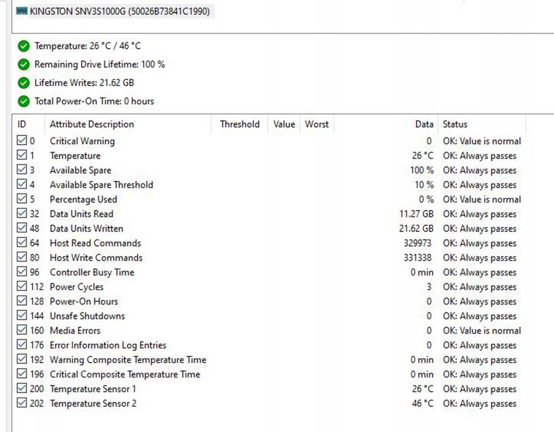Select the Host Read Commands row
554x432 pixels.
(95, 243)
